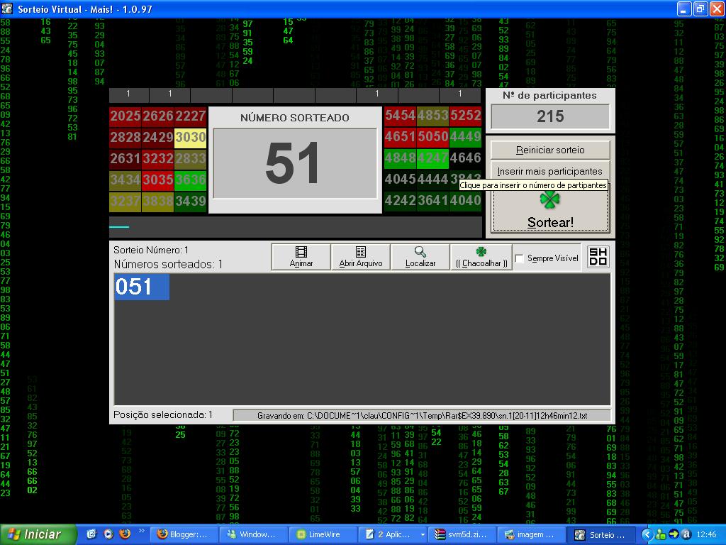Enable the Sempre Visível checkbox
Image resolution: width=726 pixels, height=545 pixels.
coord(520,258)
